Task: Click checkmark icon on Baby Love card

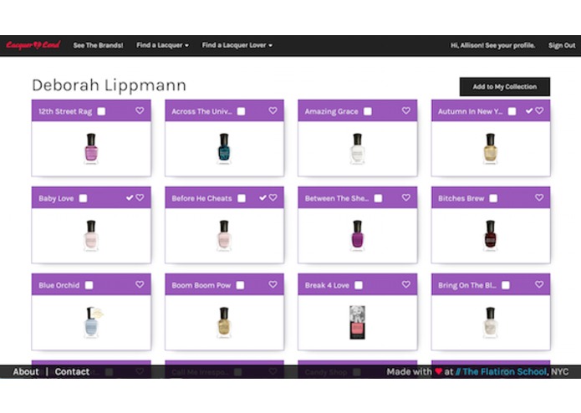Action: tap(130, 198)
